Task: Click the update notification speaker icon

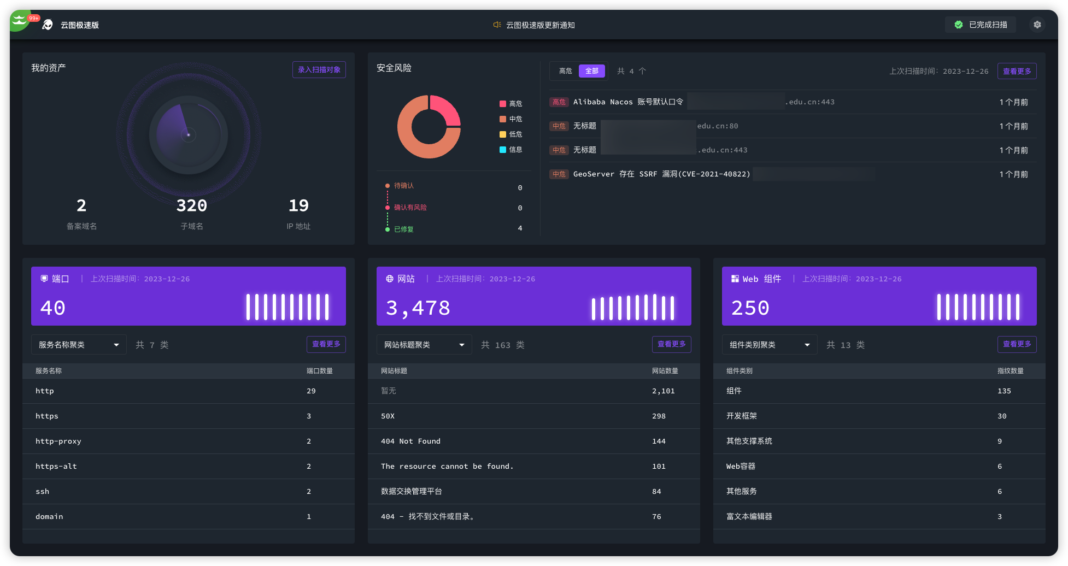Action: click(x=497, y=25)
